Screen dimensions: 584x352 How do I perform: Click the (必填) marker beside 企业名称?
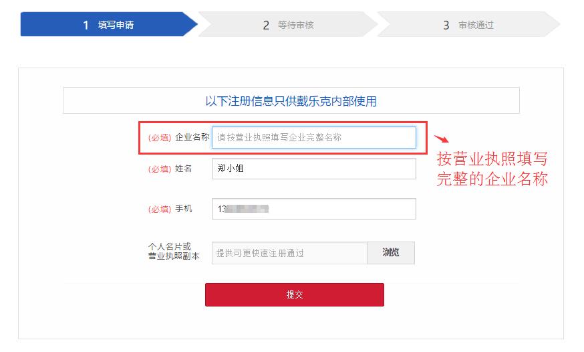tap(160, 138)
